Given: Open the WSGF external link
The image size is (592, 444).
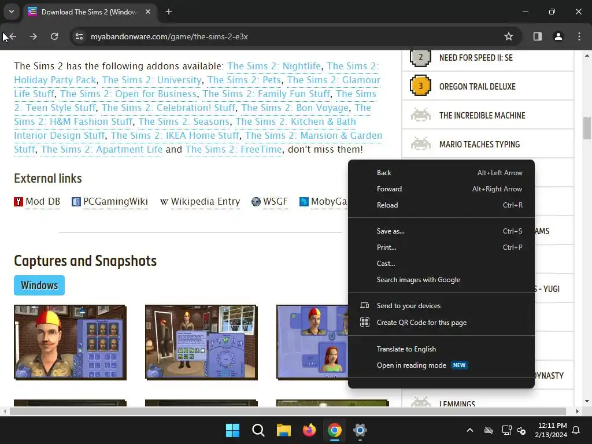Looking at the screenshot, I should tap(275, 202).
